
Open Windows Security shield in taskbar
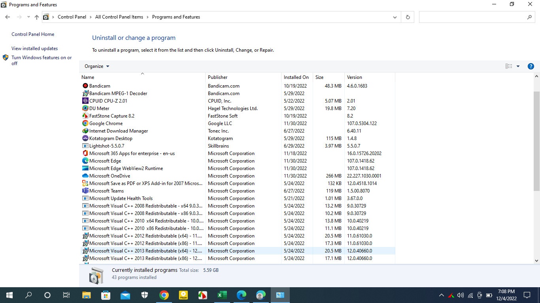coord(145,295)
